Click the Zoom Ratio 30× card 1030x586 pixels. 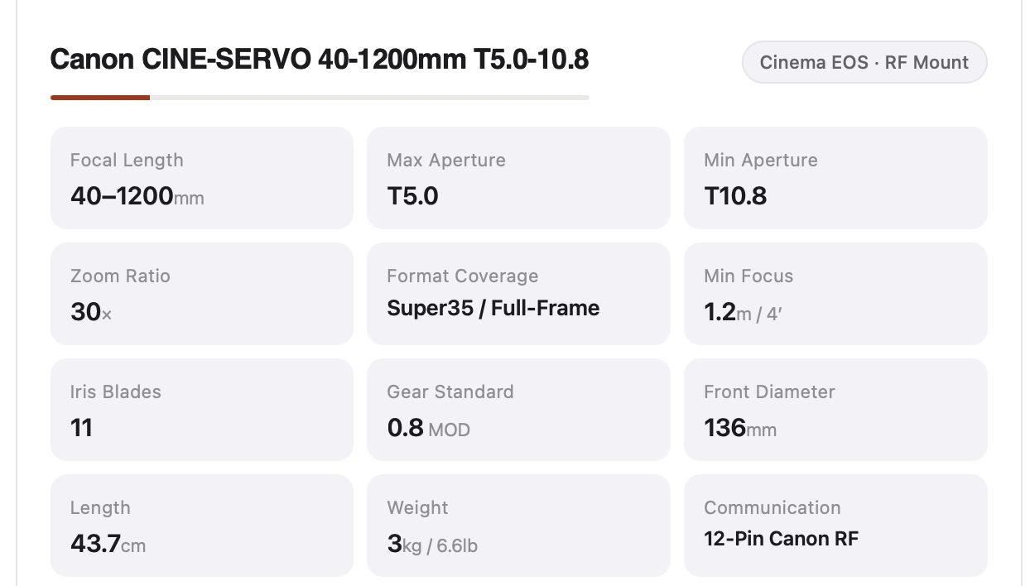click(x=201, y=293)
